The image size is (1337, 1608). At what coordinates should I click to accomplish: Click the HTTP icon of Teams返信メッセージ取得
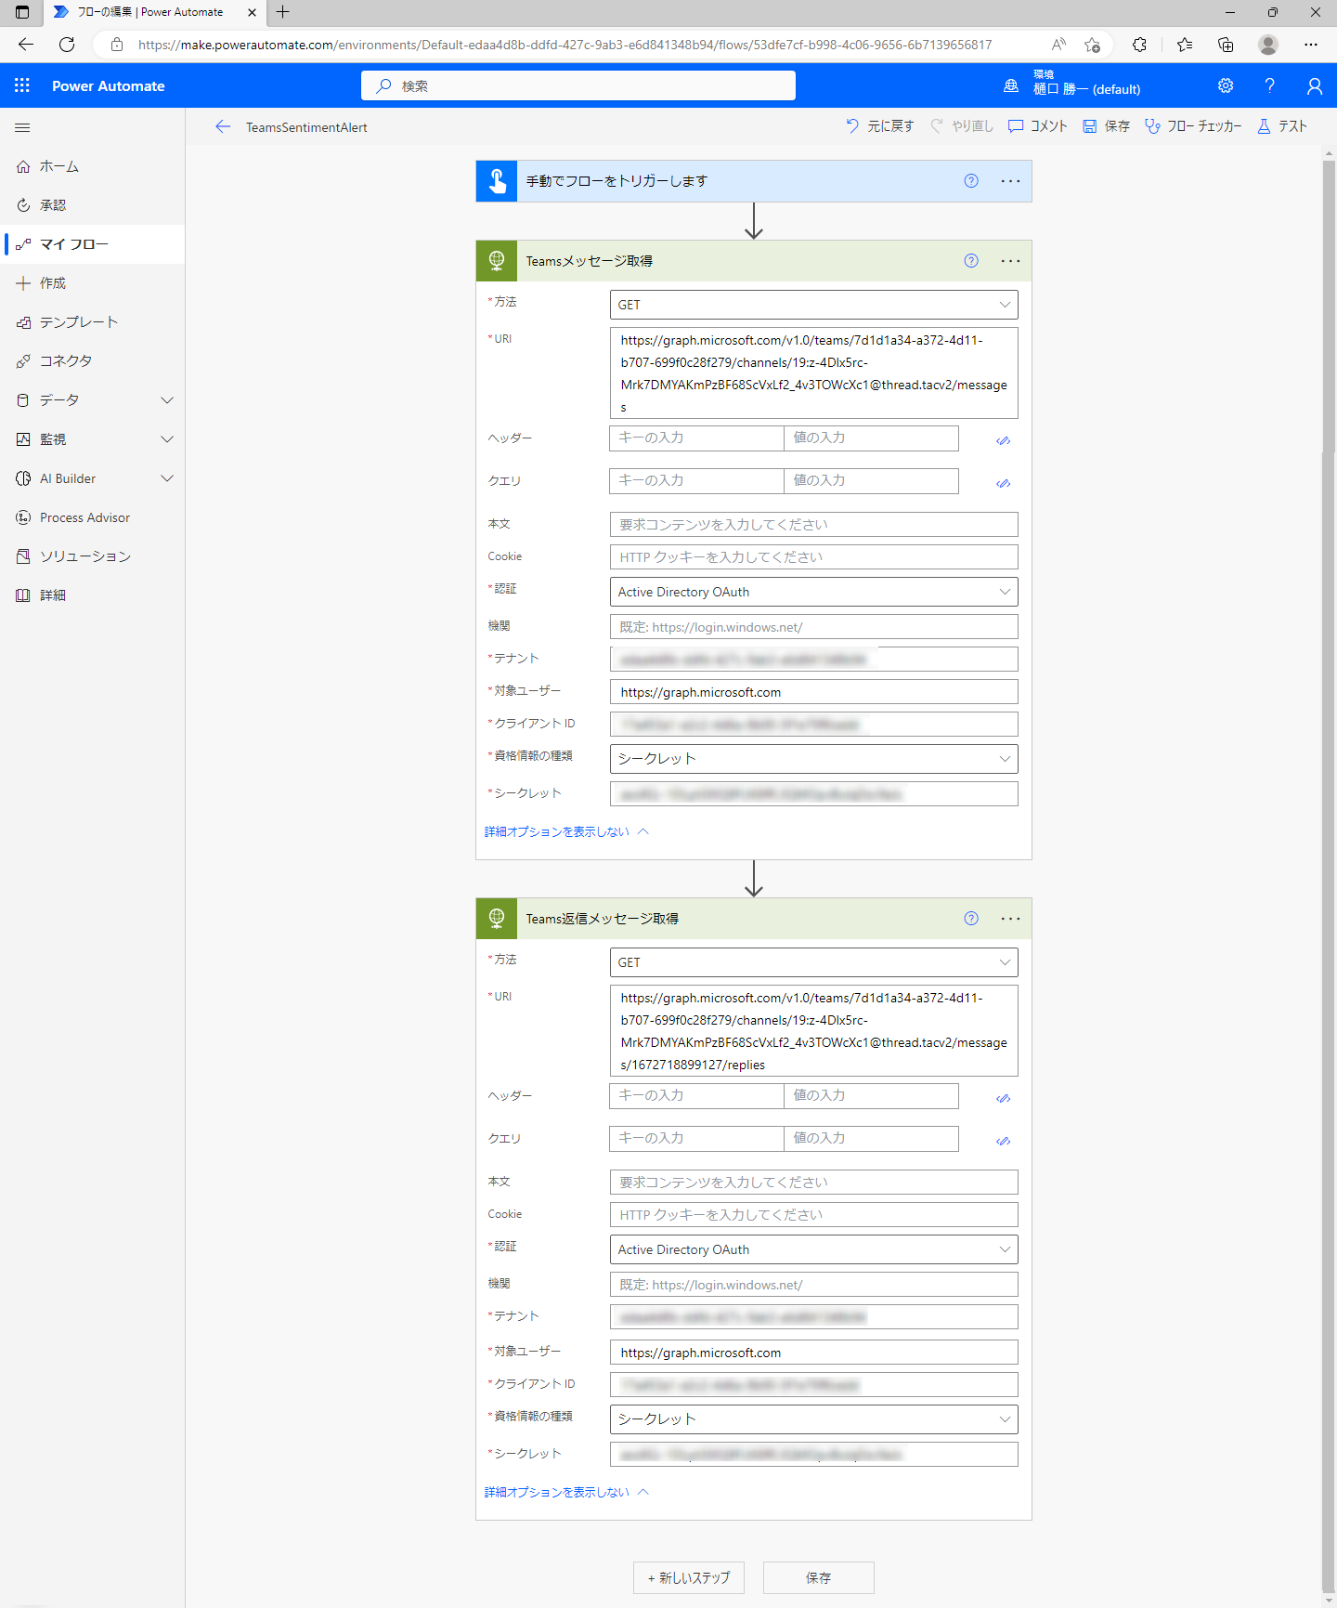pos(497,919)
